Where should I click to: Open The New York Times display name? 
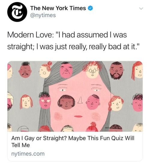tap(58, 8)
